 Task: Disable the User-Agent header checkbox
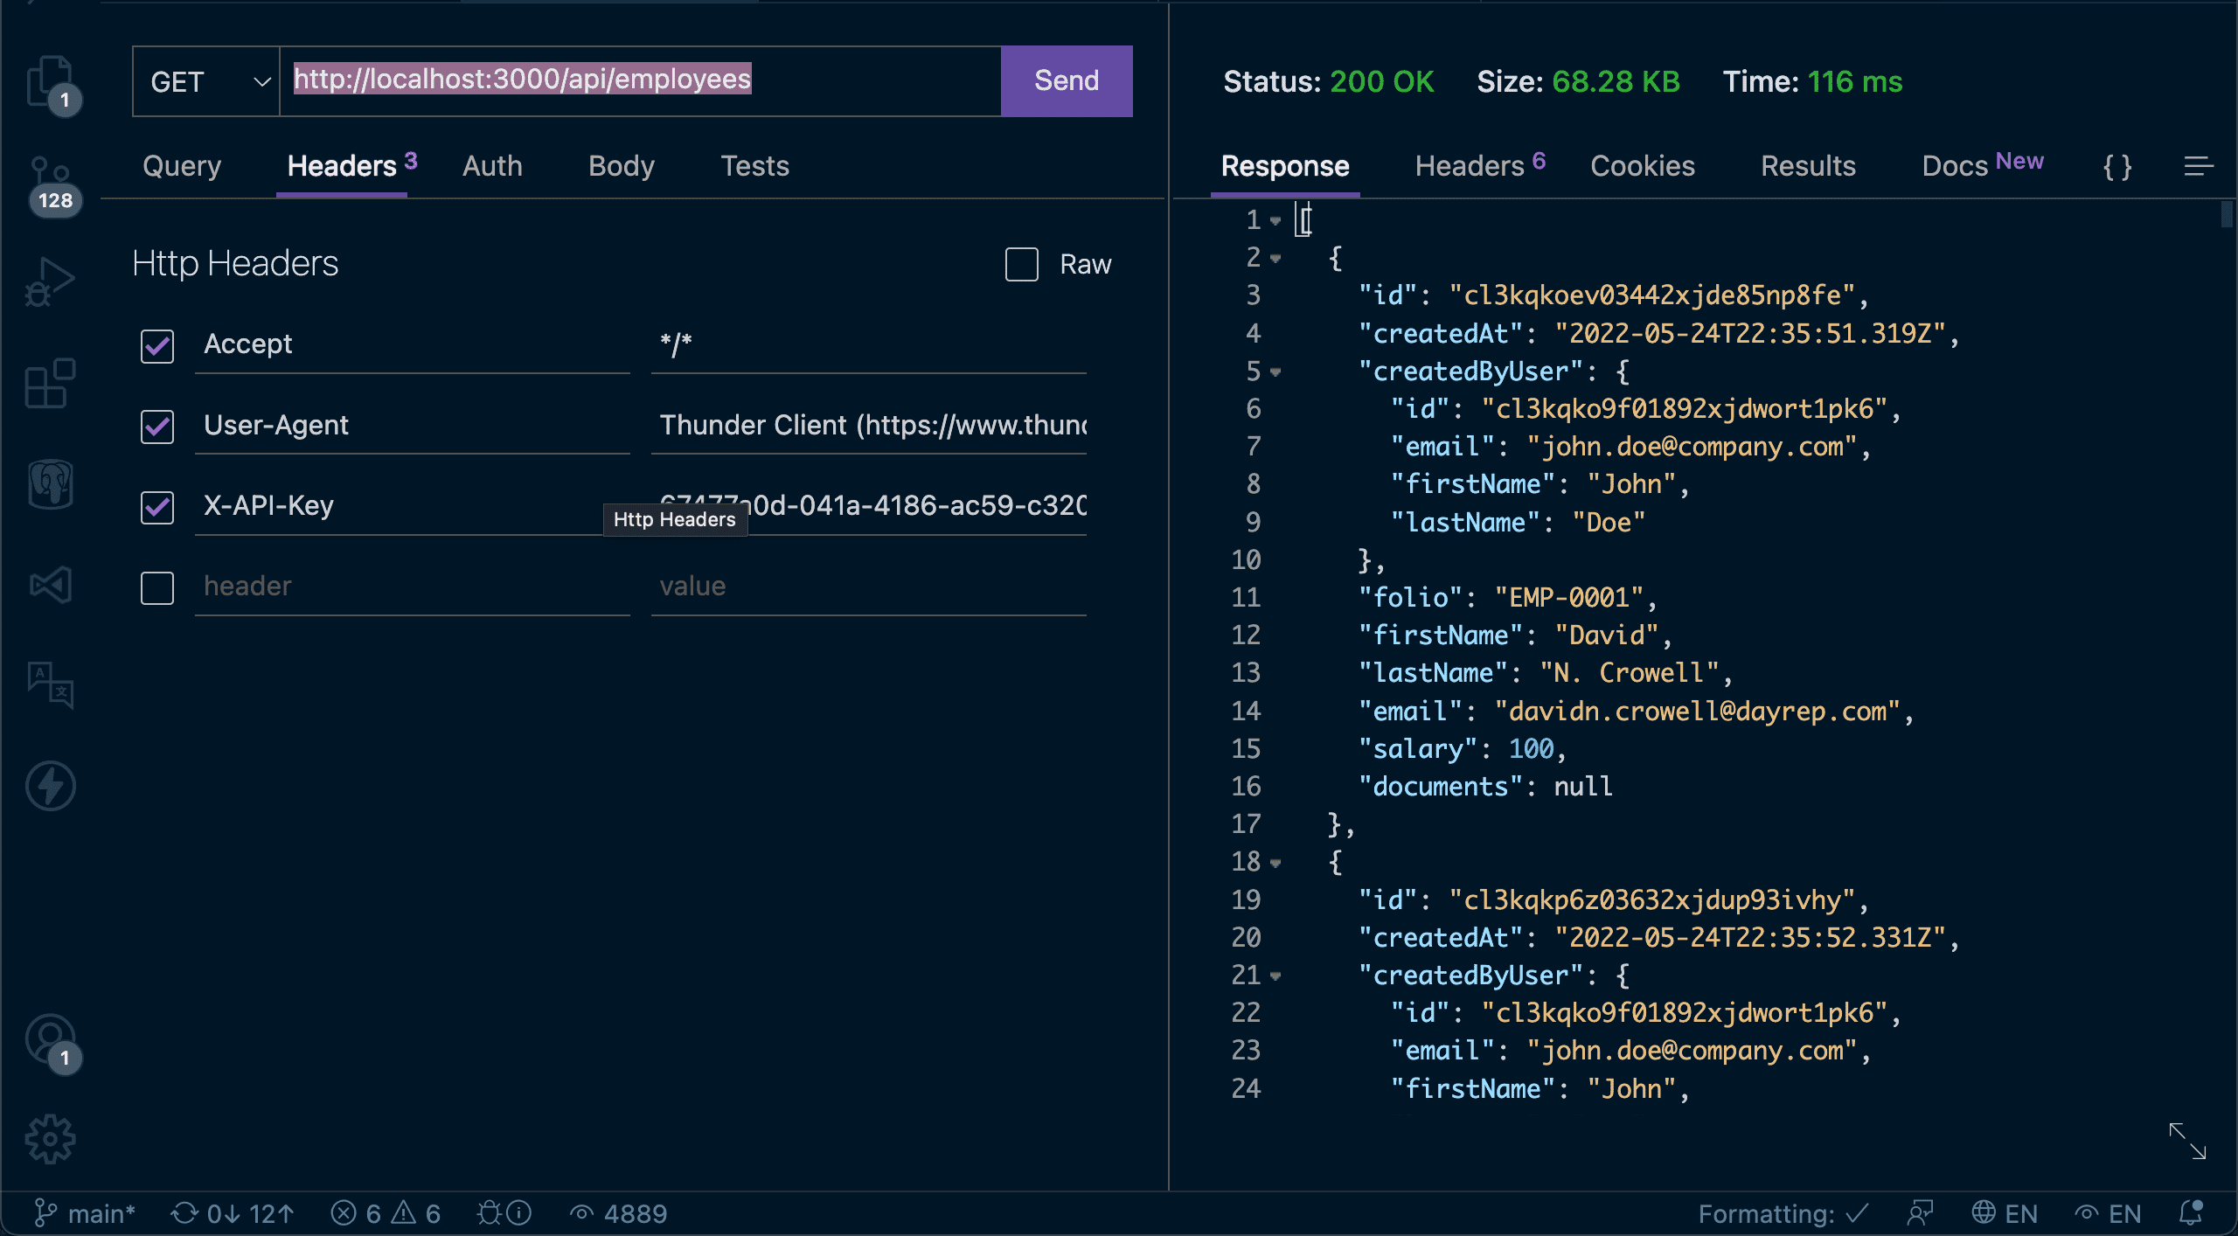coord(156,425)
